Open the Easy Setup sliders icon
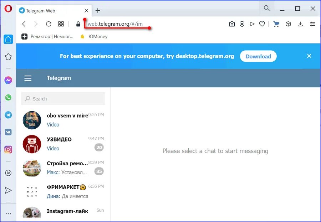The image size is (321, 222). [312, 24]
